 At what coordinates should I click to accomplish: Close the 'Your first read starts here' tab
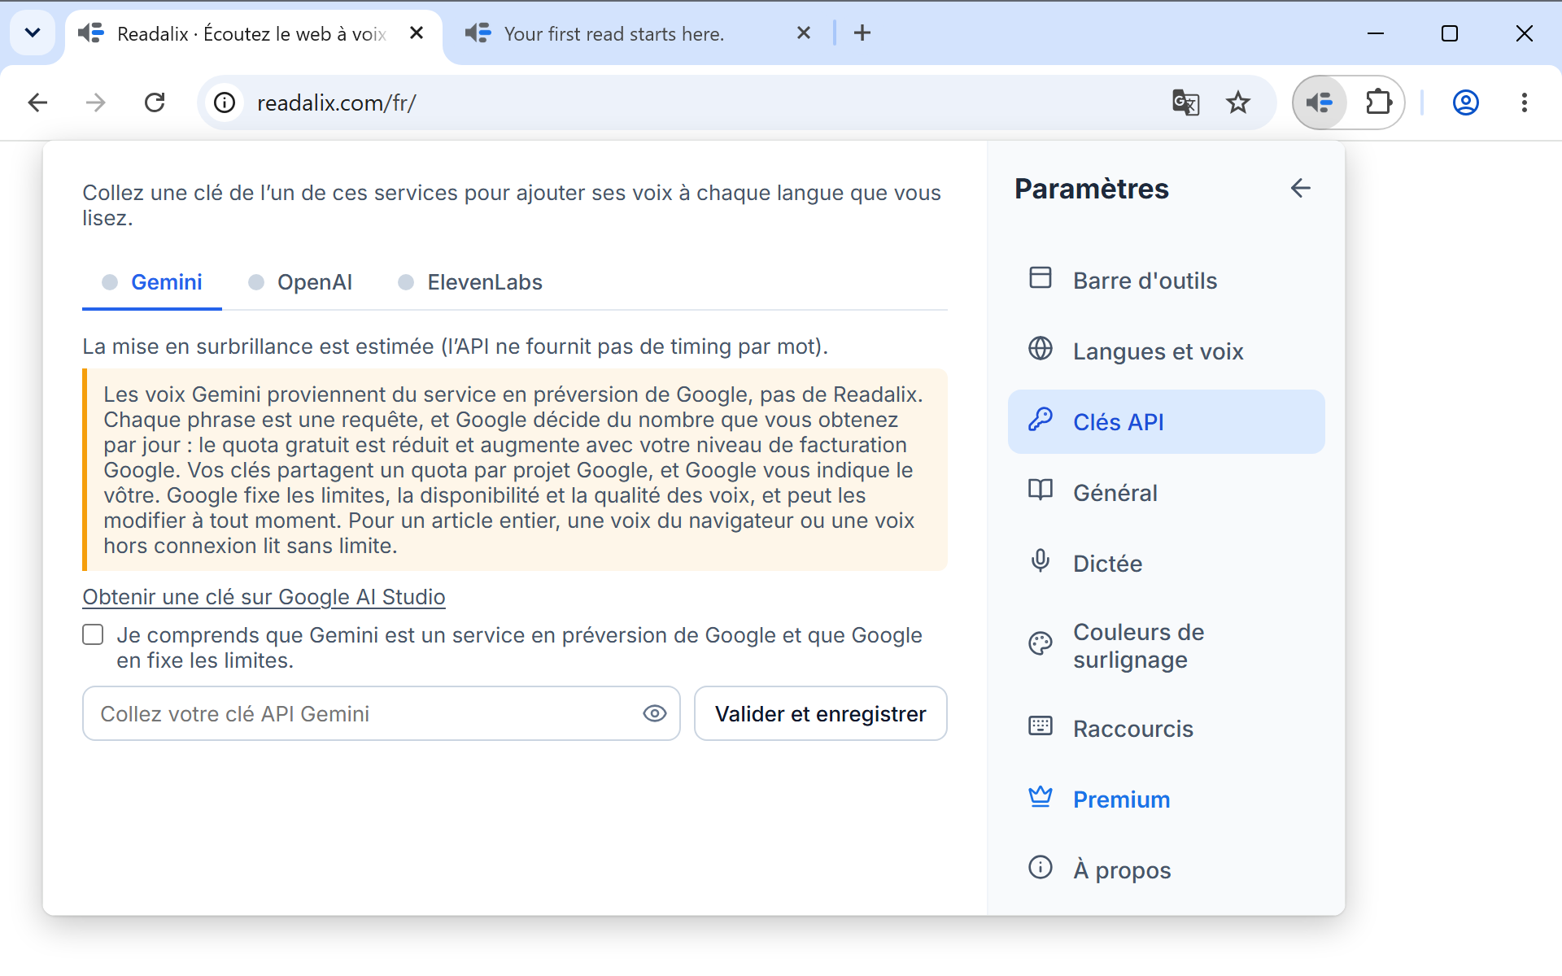tap(804, 33)
